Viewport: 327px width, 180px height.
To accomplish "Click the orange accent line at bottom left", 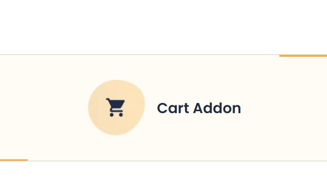I will click(13, 160).
